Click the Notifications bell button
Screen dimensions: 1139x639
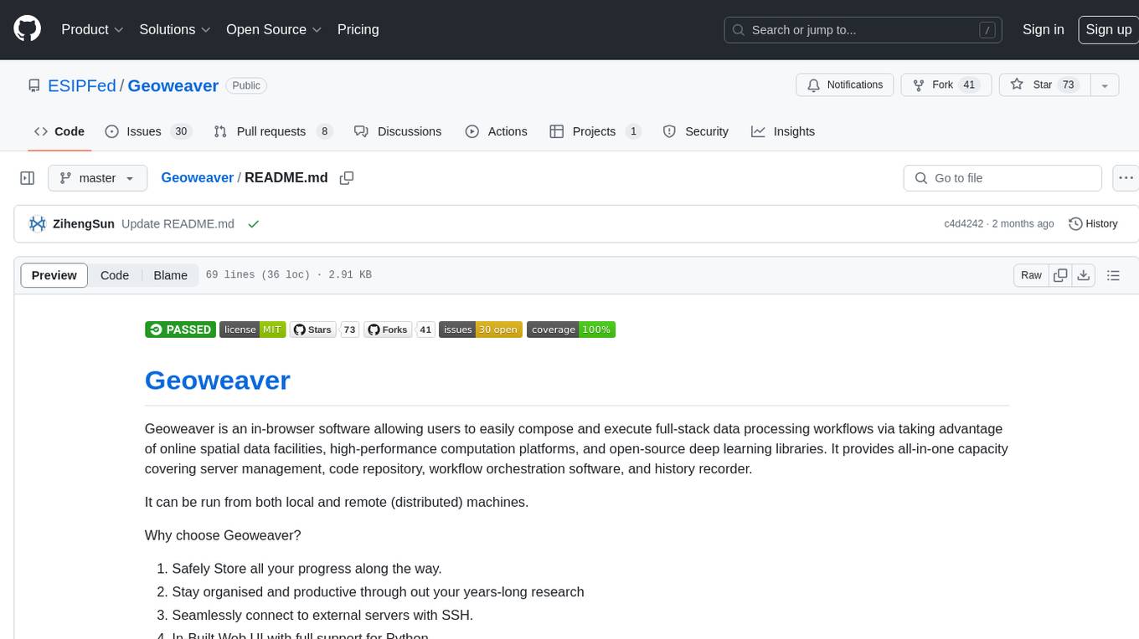coord(844,85)
